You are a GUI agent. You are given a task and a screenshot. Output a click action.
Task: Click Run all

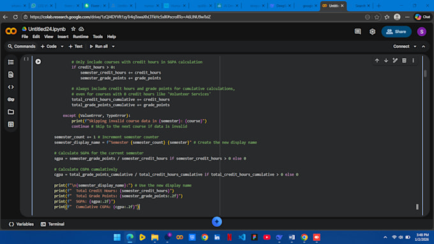click(99, 47)
